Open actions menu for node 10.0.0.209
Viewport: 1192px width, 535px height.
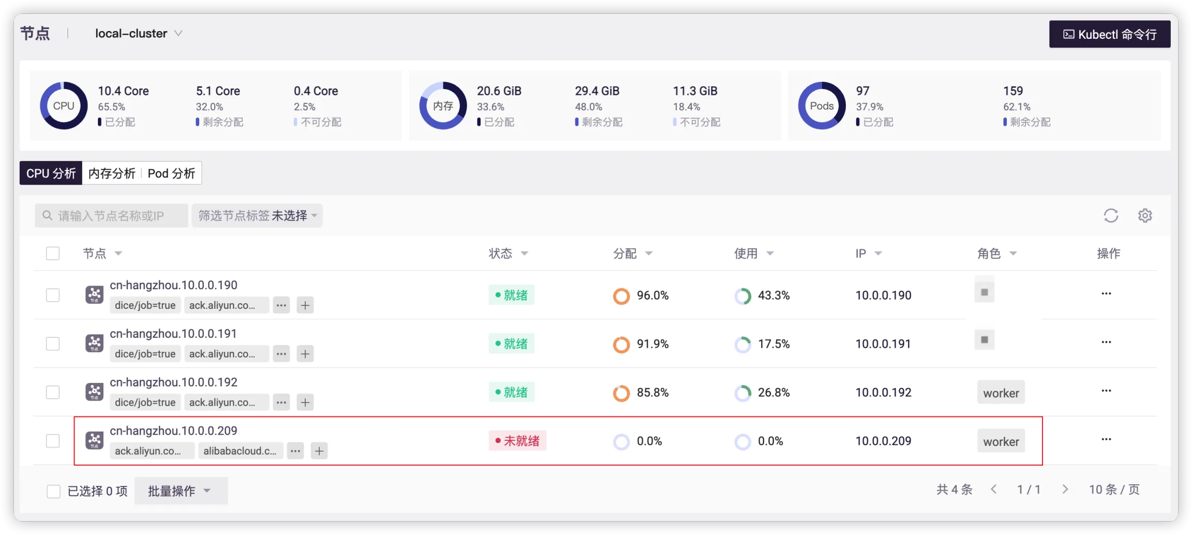tap(1106, 439)
